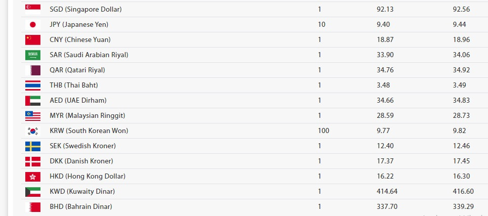This screenshot has width=488, height=216.
Task: Select the MYR (Malaysian Ringgit) label
Action: (x=87, y=116)
